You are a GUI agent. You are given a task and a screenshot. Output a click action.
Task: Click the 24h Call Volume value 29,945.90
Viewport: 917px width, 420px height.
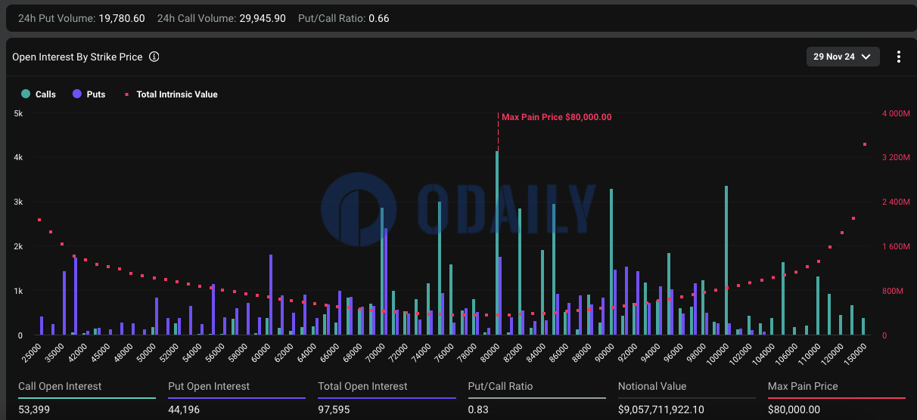263,18
